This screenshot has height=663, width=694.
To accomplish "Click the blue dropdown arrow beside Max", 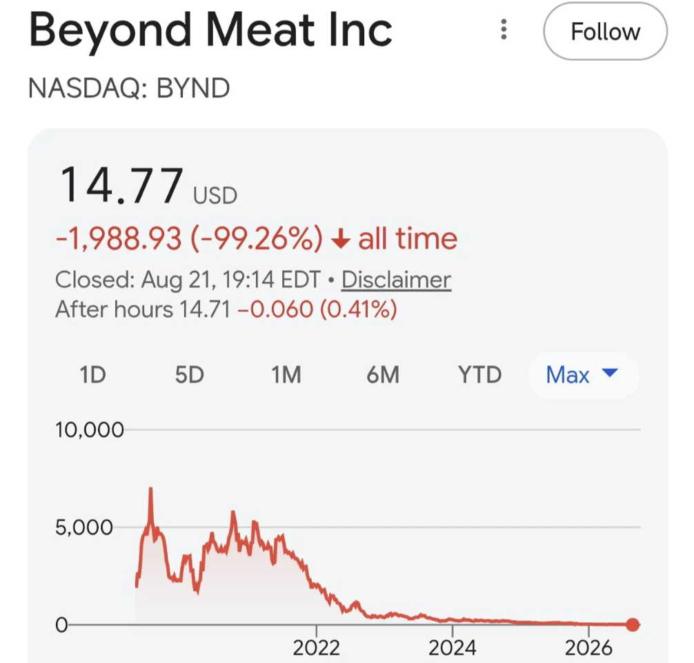I will [x=610, y=373].
